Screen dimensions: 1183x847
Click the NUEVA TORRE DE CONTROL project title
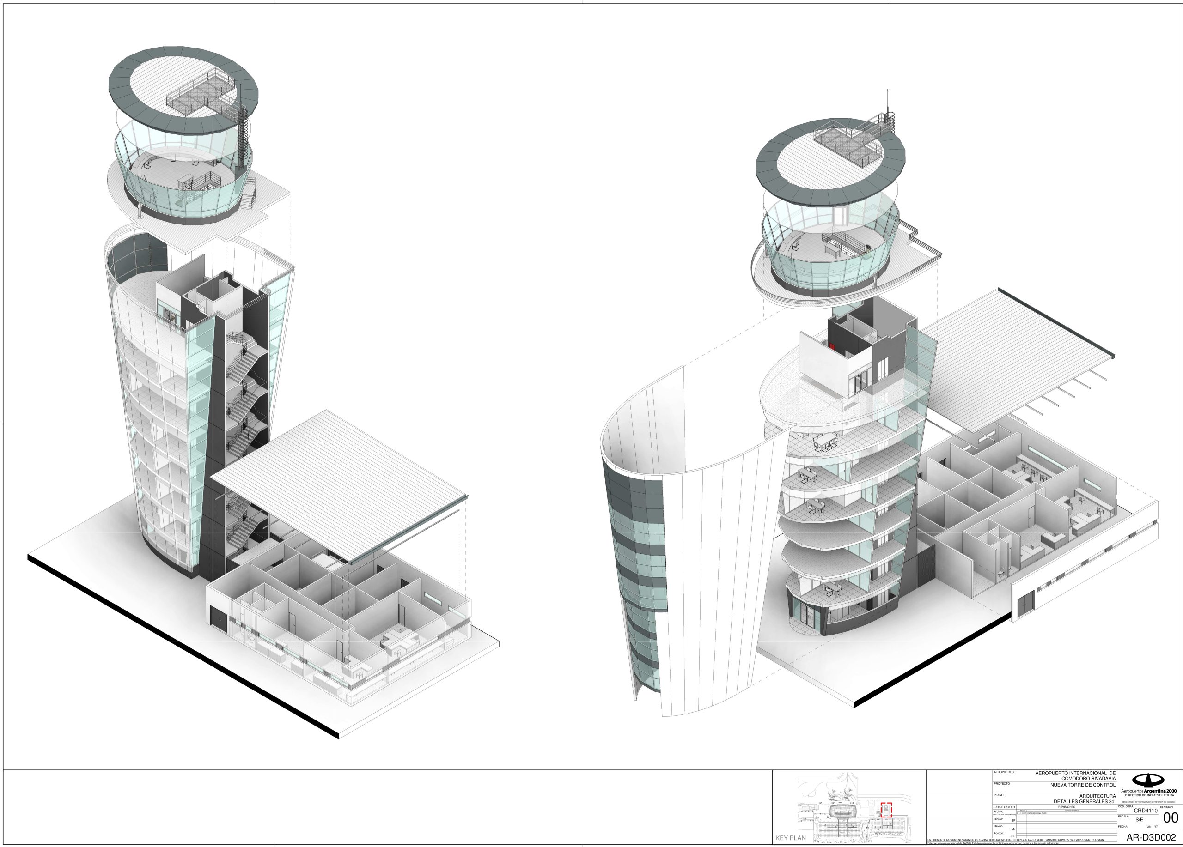coord(1082,785)
